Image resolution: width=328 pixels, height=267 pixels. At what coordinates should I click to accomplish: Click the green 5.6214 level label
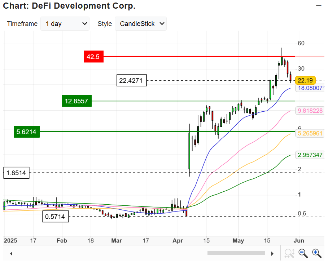[27, 132]
